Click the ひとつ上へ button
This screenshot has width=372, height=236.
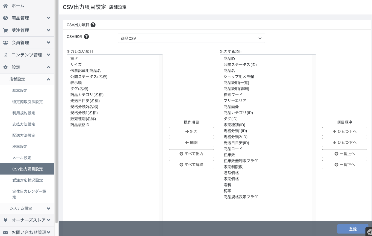click(x=344, y=131)
